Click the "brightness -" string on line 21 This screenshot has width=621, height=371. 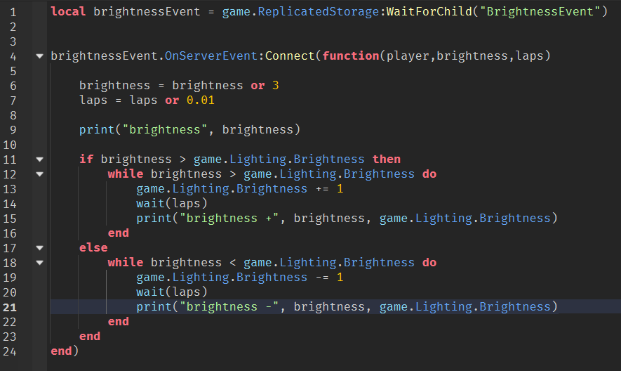(x=229, y=307)
